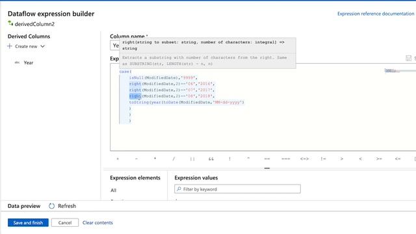The width and height of the screenshot is (416, 234).
Task: Click the Filter by keyword search field
Action: point(237,189)
